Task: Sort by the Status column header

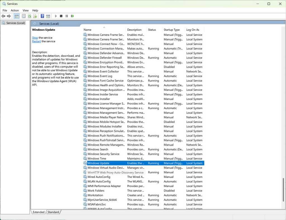Action: (154, 30)
